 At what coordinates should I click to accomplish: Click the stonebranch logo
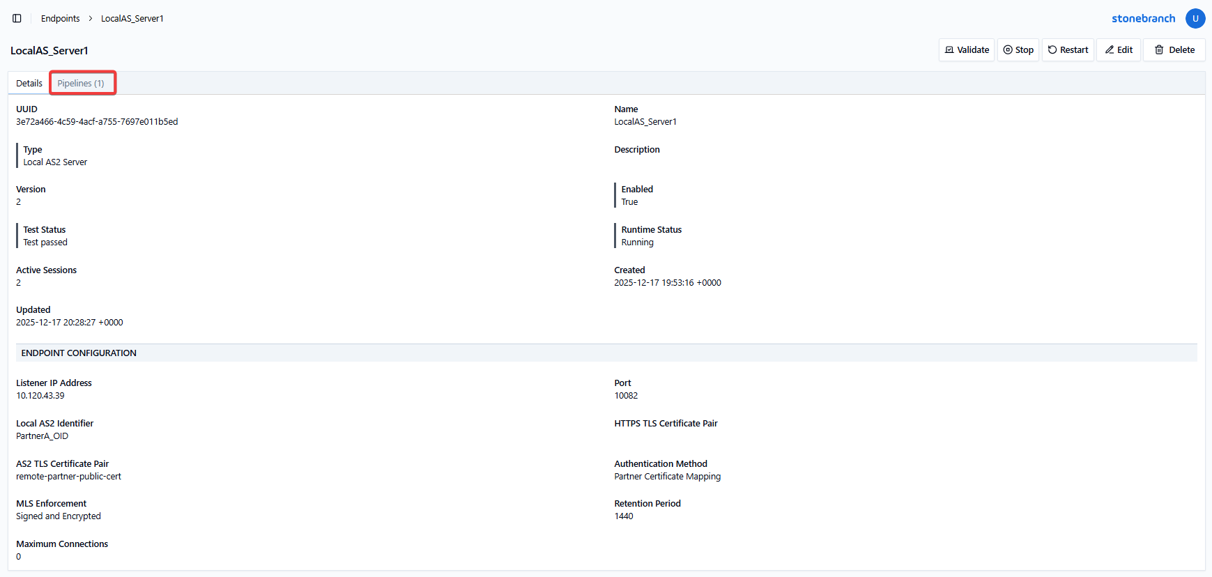[1143, 18]
